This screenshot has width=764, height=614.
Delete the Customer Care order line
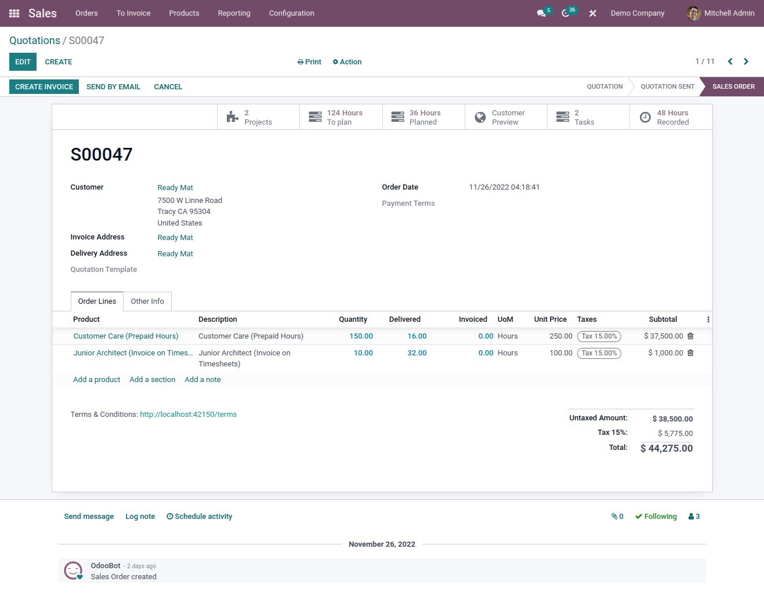pos(690,336)
